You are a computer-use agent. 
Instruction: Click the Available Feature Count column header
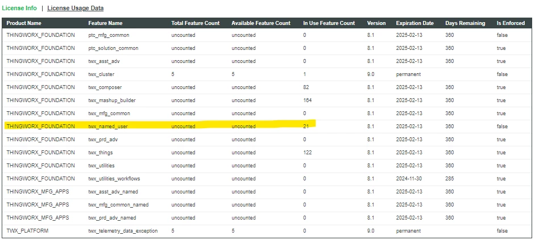261,23
